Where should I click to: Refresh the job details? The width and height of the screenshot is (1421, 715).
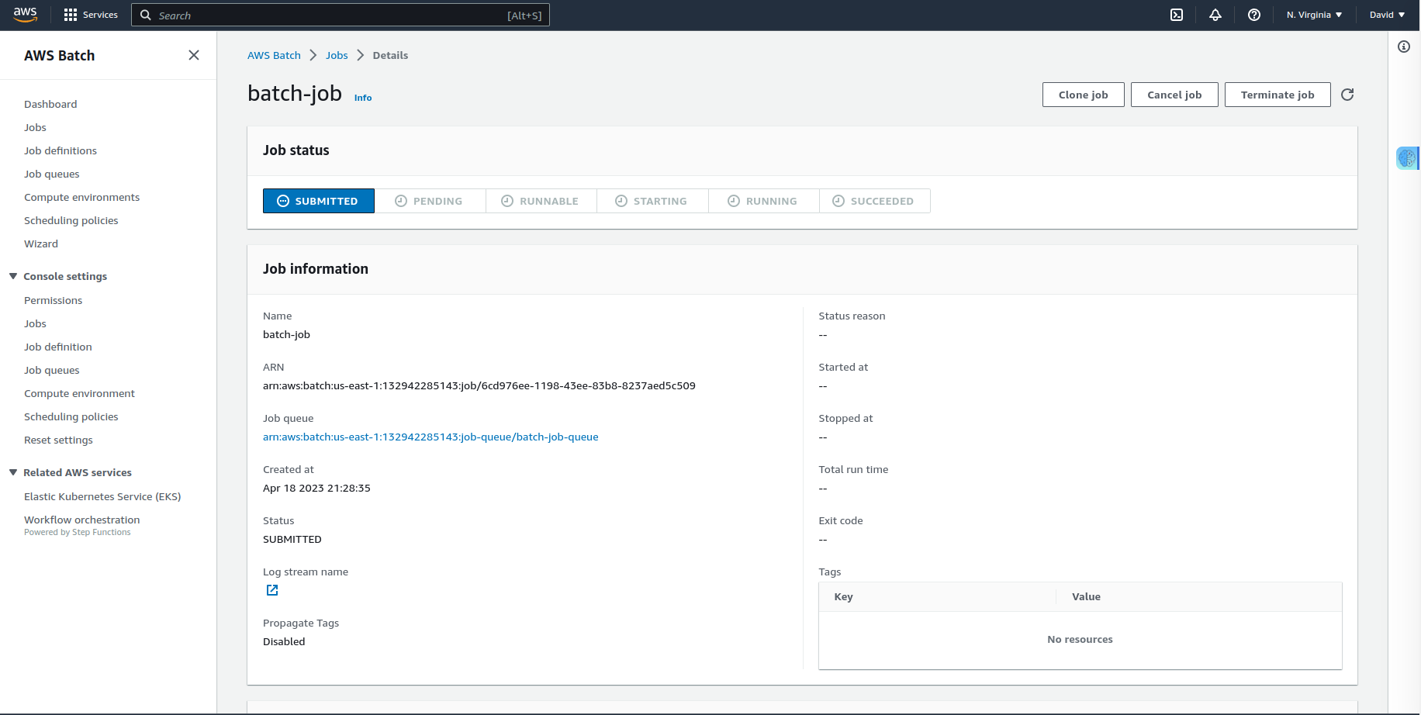(1347, 95)
